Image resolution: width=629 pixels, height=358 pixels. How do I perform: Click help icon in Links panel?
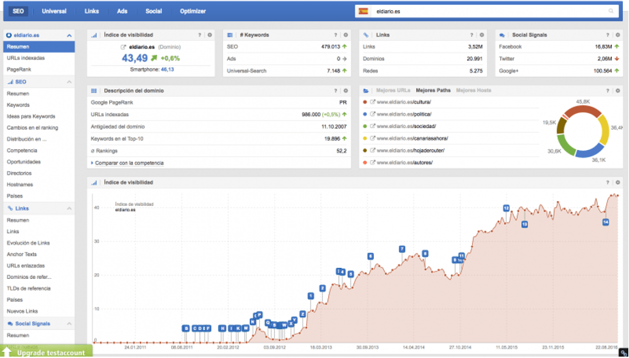472,35
